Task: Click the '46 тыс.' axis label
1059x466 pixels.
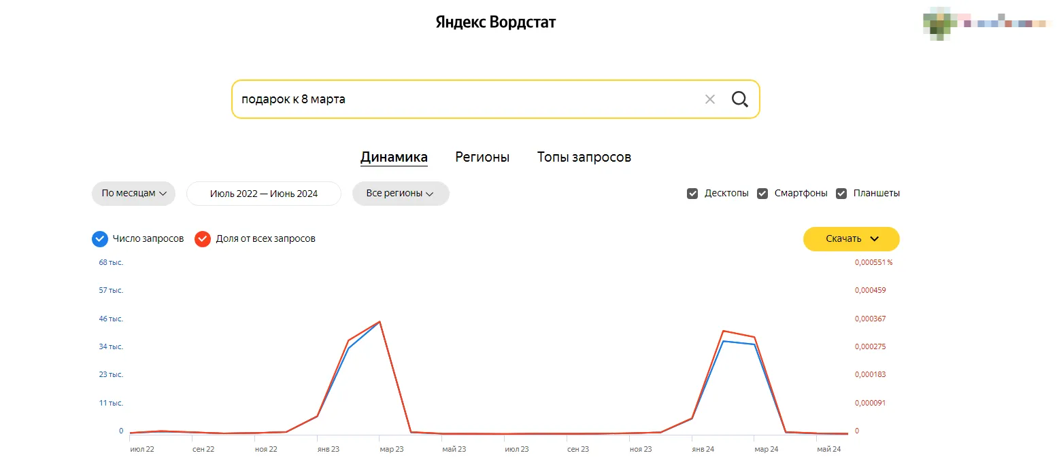Action: (x=111, y=319)
